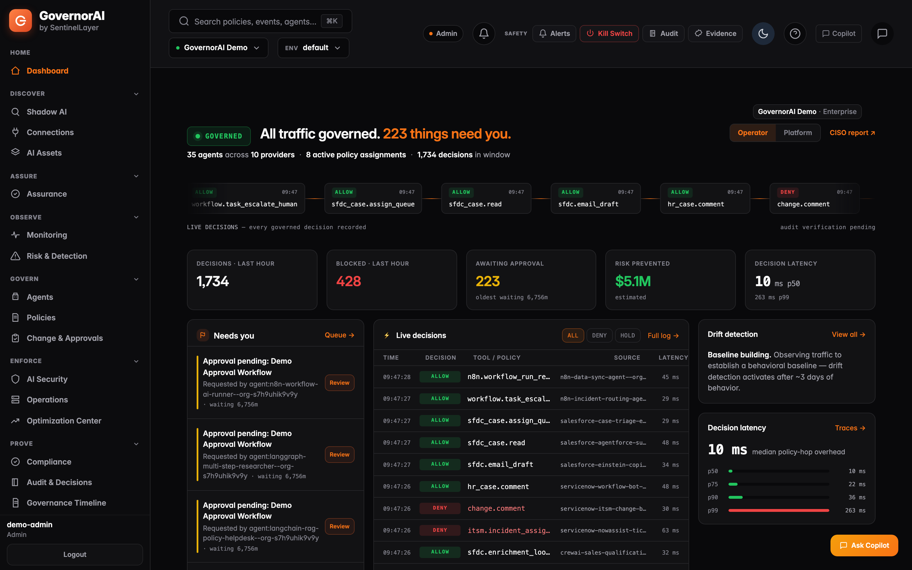The height and width of the screenshot is (570, 912).
Task: Filter live decisions by DENY
Action: [599, 335]
